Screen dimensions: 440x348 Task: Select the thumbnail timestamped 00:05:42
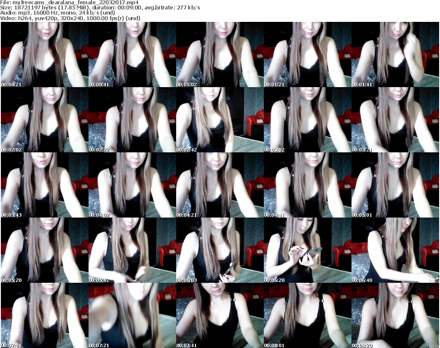click(x=132, y=250)
